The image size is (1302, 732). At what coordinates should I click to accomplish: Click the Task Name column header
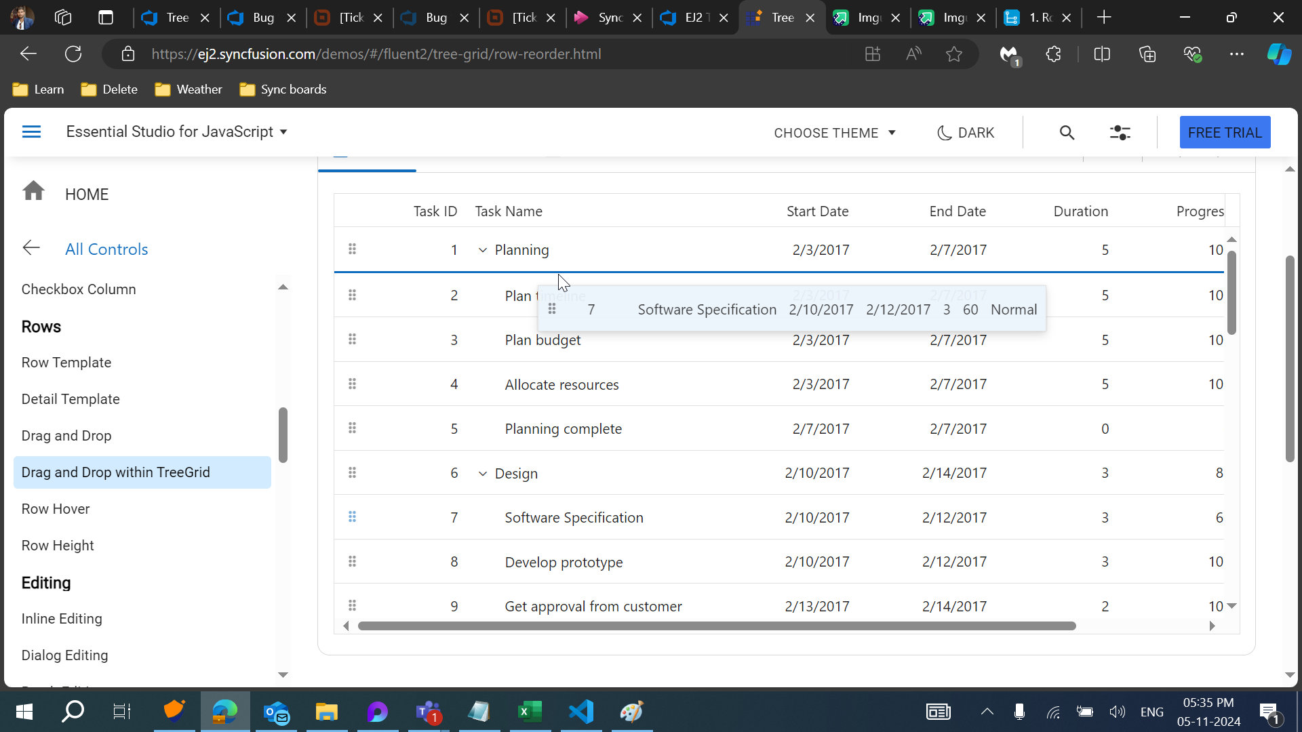tap(509, 211)
